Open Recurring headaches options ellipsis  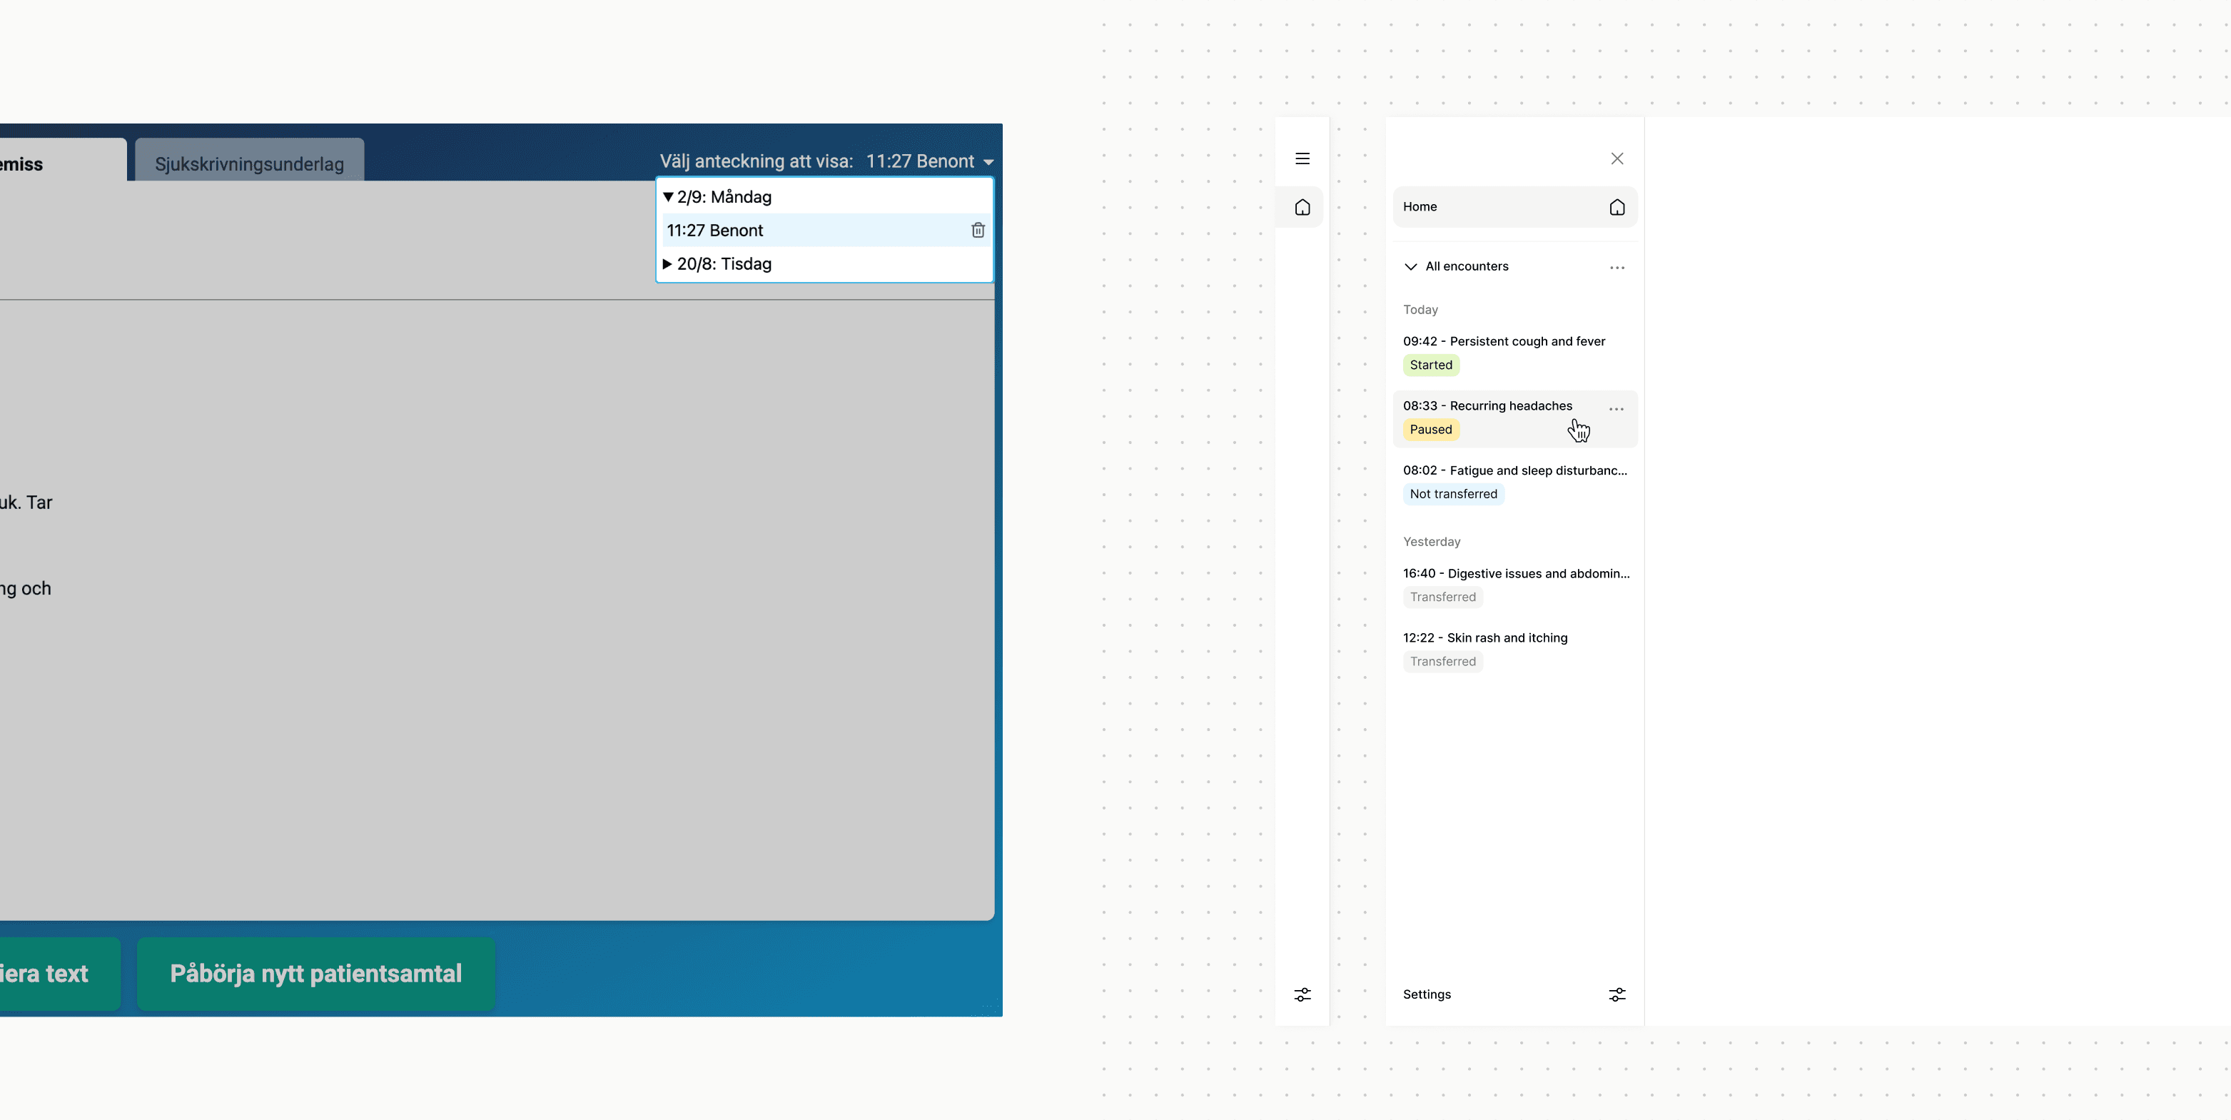(1615, 409)
